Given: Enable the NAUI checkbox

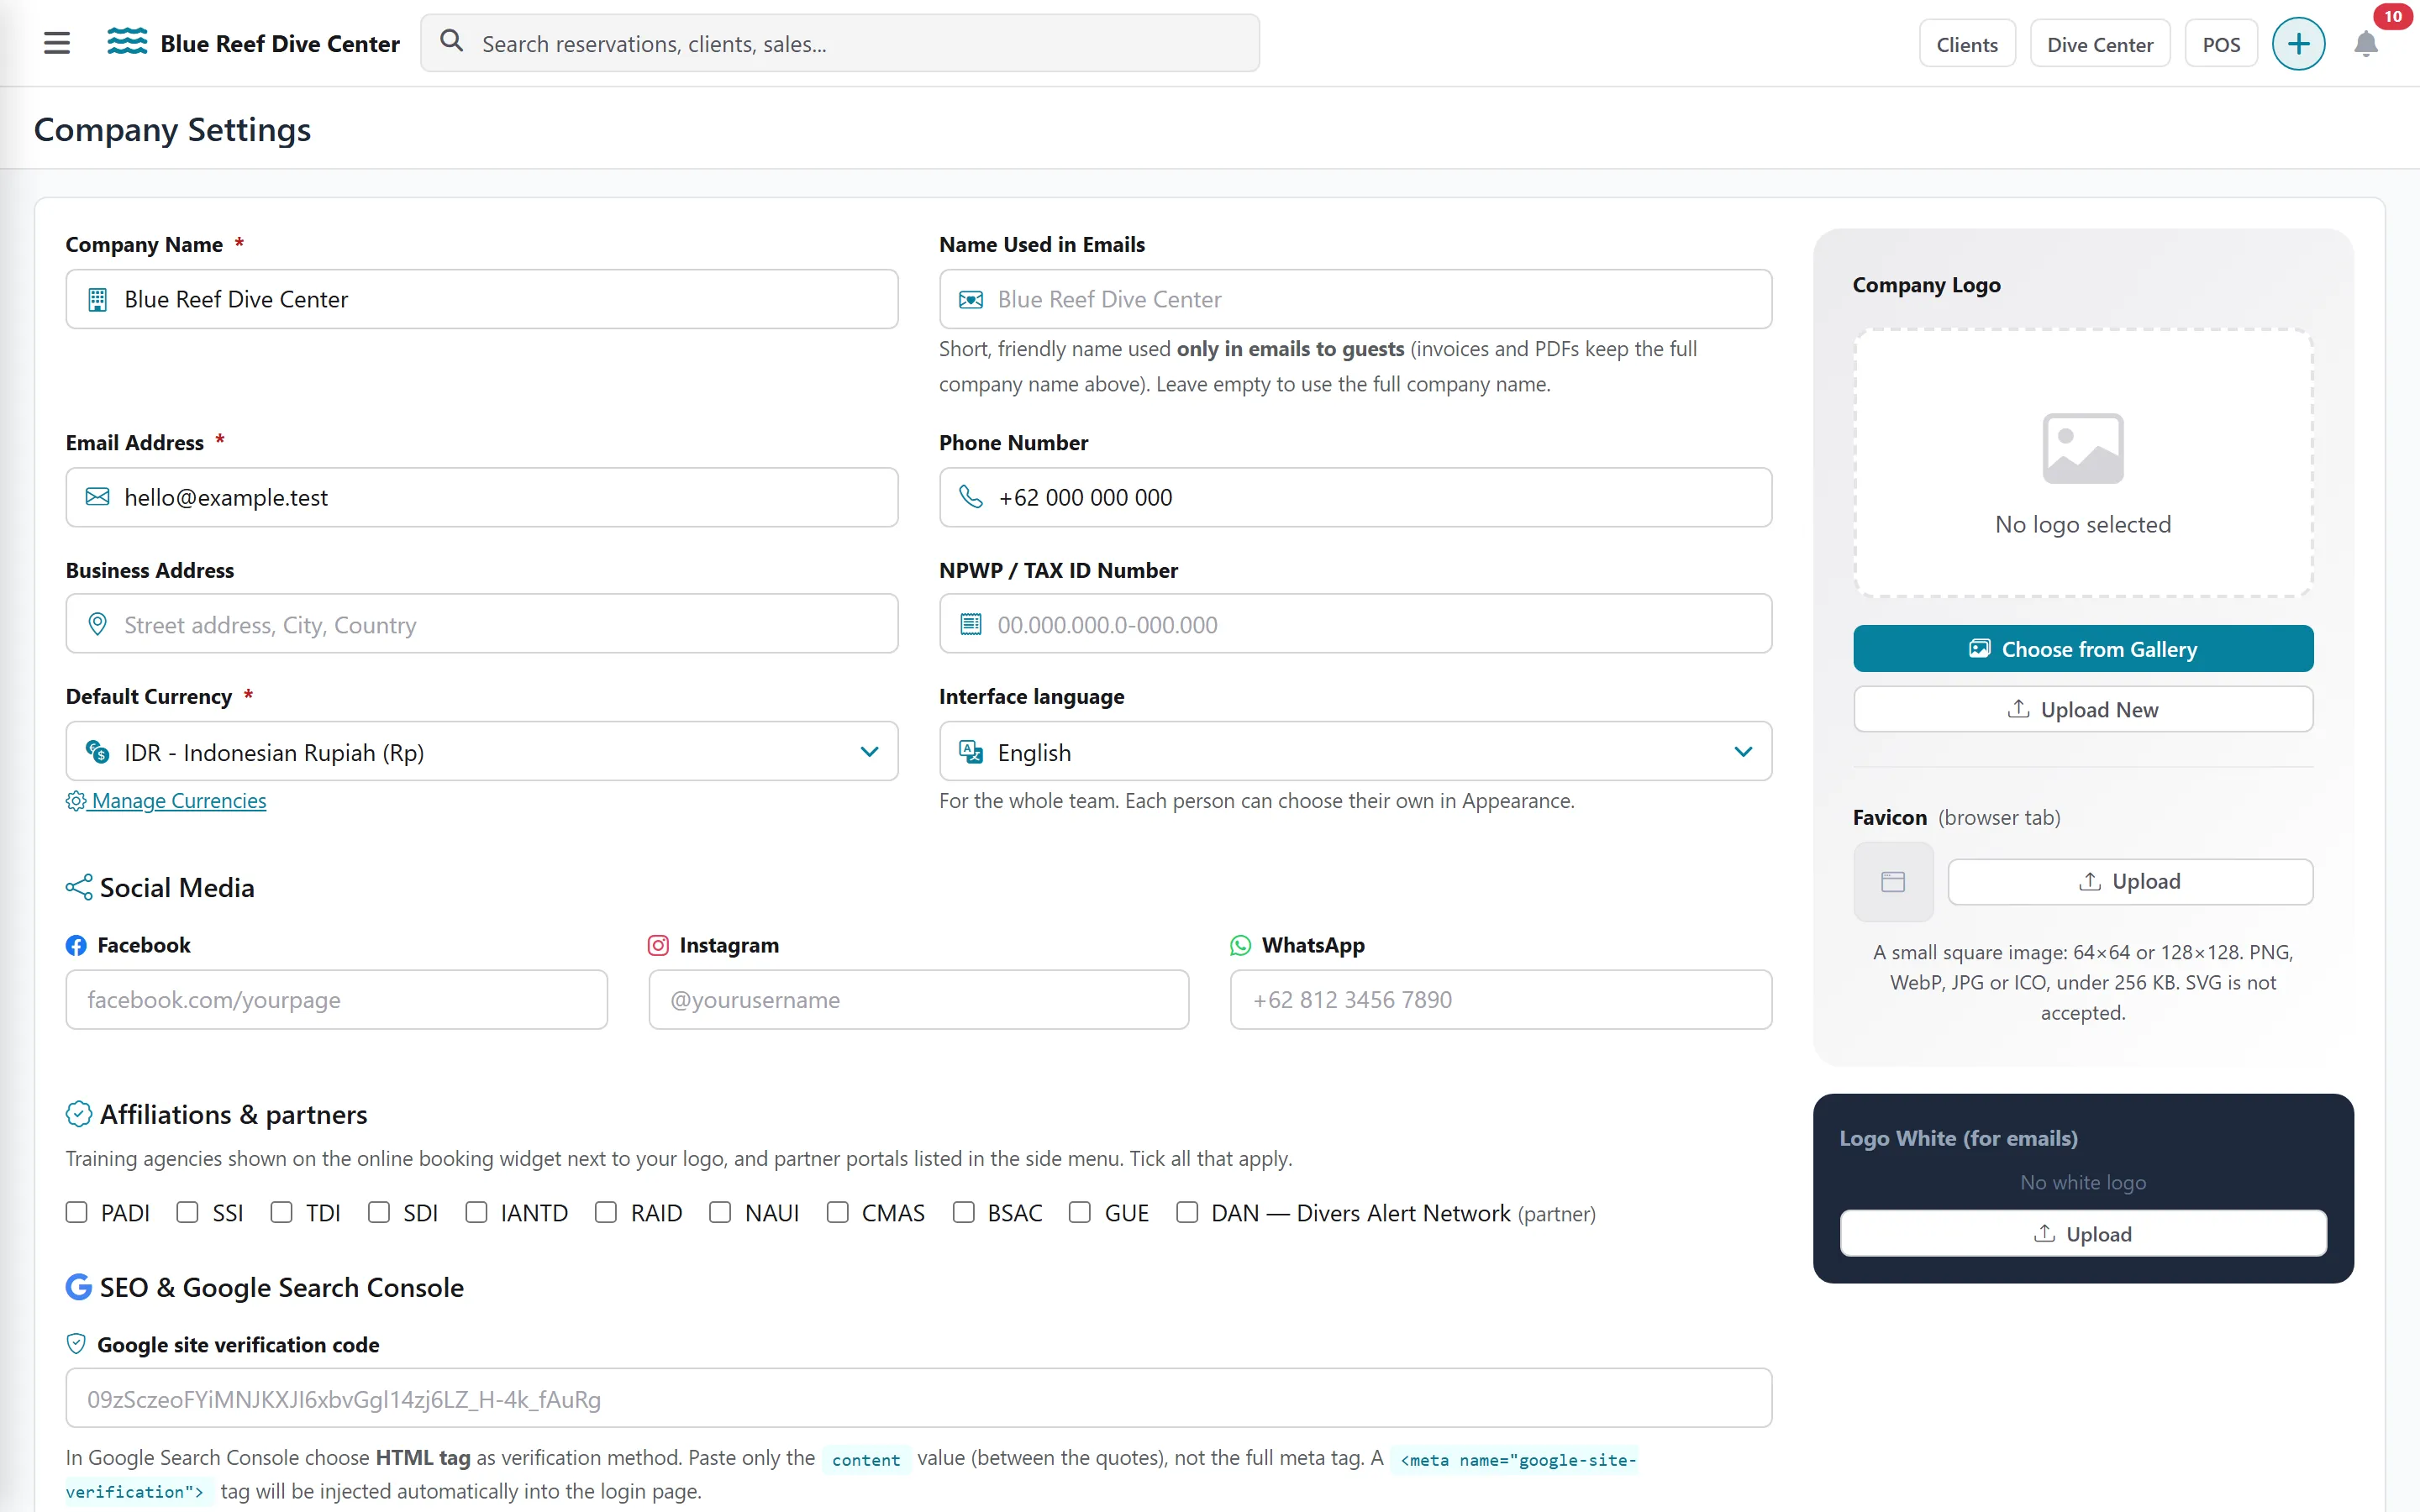Looking at the screenshot, I should click(720, 1213).
